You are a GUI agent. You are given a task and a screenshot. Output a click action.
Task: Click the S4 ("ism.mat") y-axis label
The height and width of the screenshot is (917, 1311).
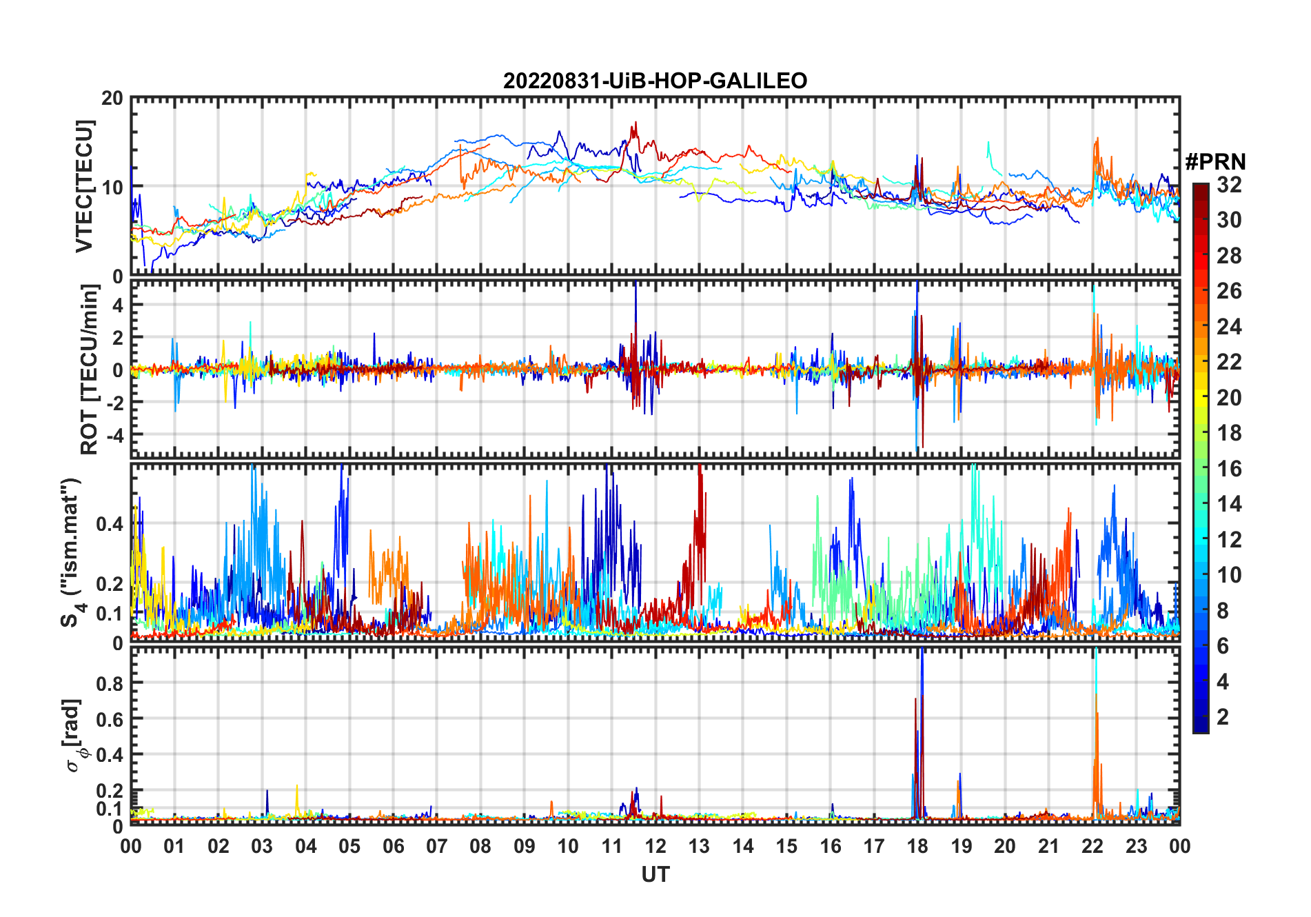(x=71, y=552)
